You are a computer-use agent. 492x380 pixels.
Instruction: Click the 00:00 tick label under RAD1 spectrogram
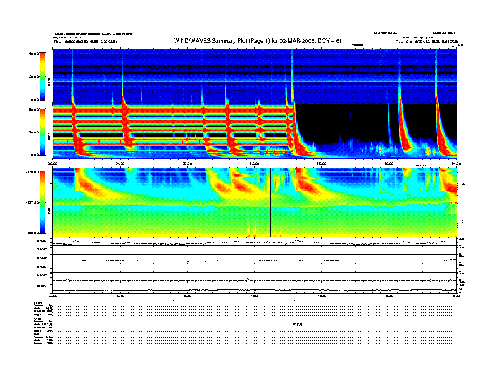tap(52, 163)
